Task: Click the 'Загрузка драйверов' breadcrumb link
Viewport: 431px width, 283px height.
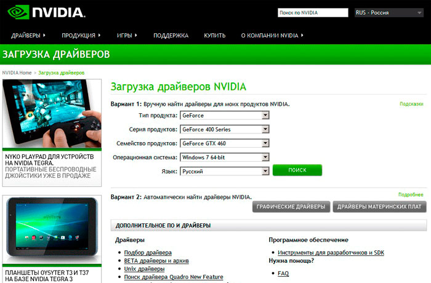Action: pos(62,73)
